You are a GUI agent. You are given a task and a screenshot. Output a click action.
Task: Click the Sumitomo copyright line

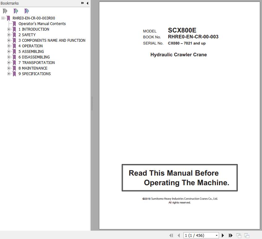click(x=180, y=199)
